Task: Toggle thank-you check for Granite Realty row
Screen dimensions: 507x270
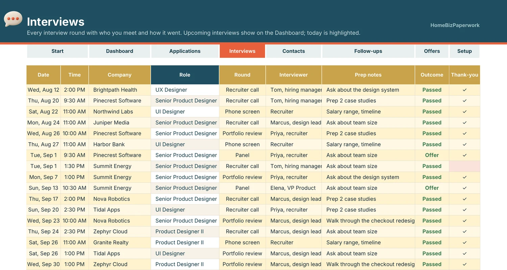Action: [x=464, y=243]
